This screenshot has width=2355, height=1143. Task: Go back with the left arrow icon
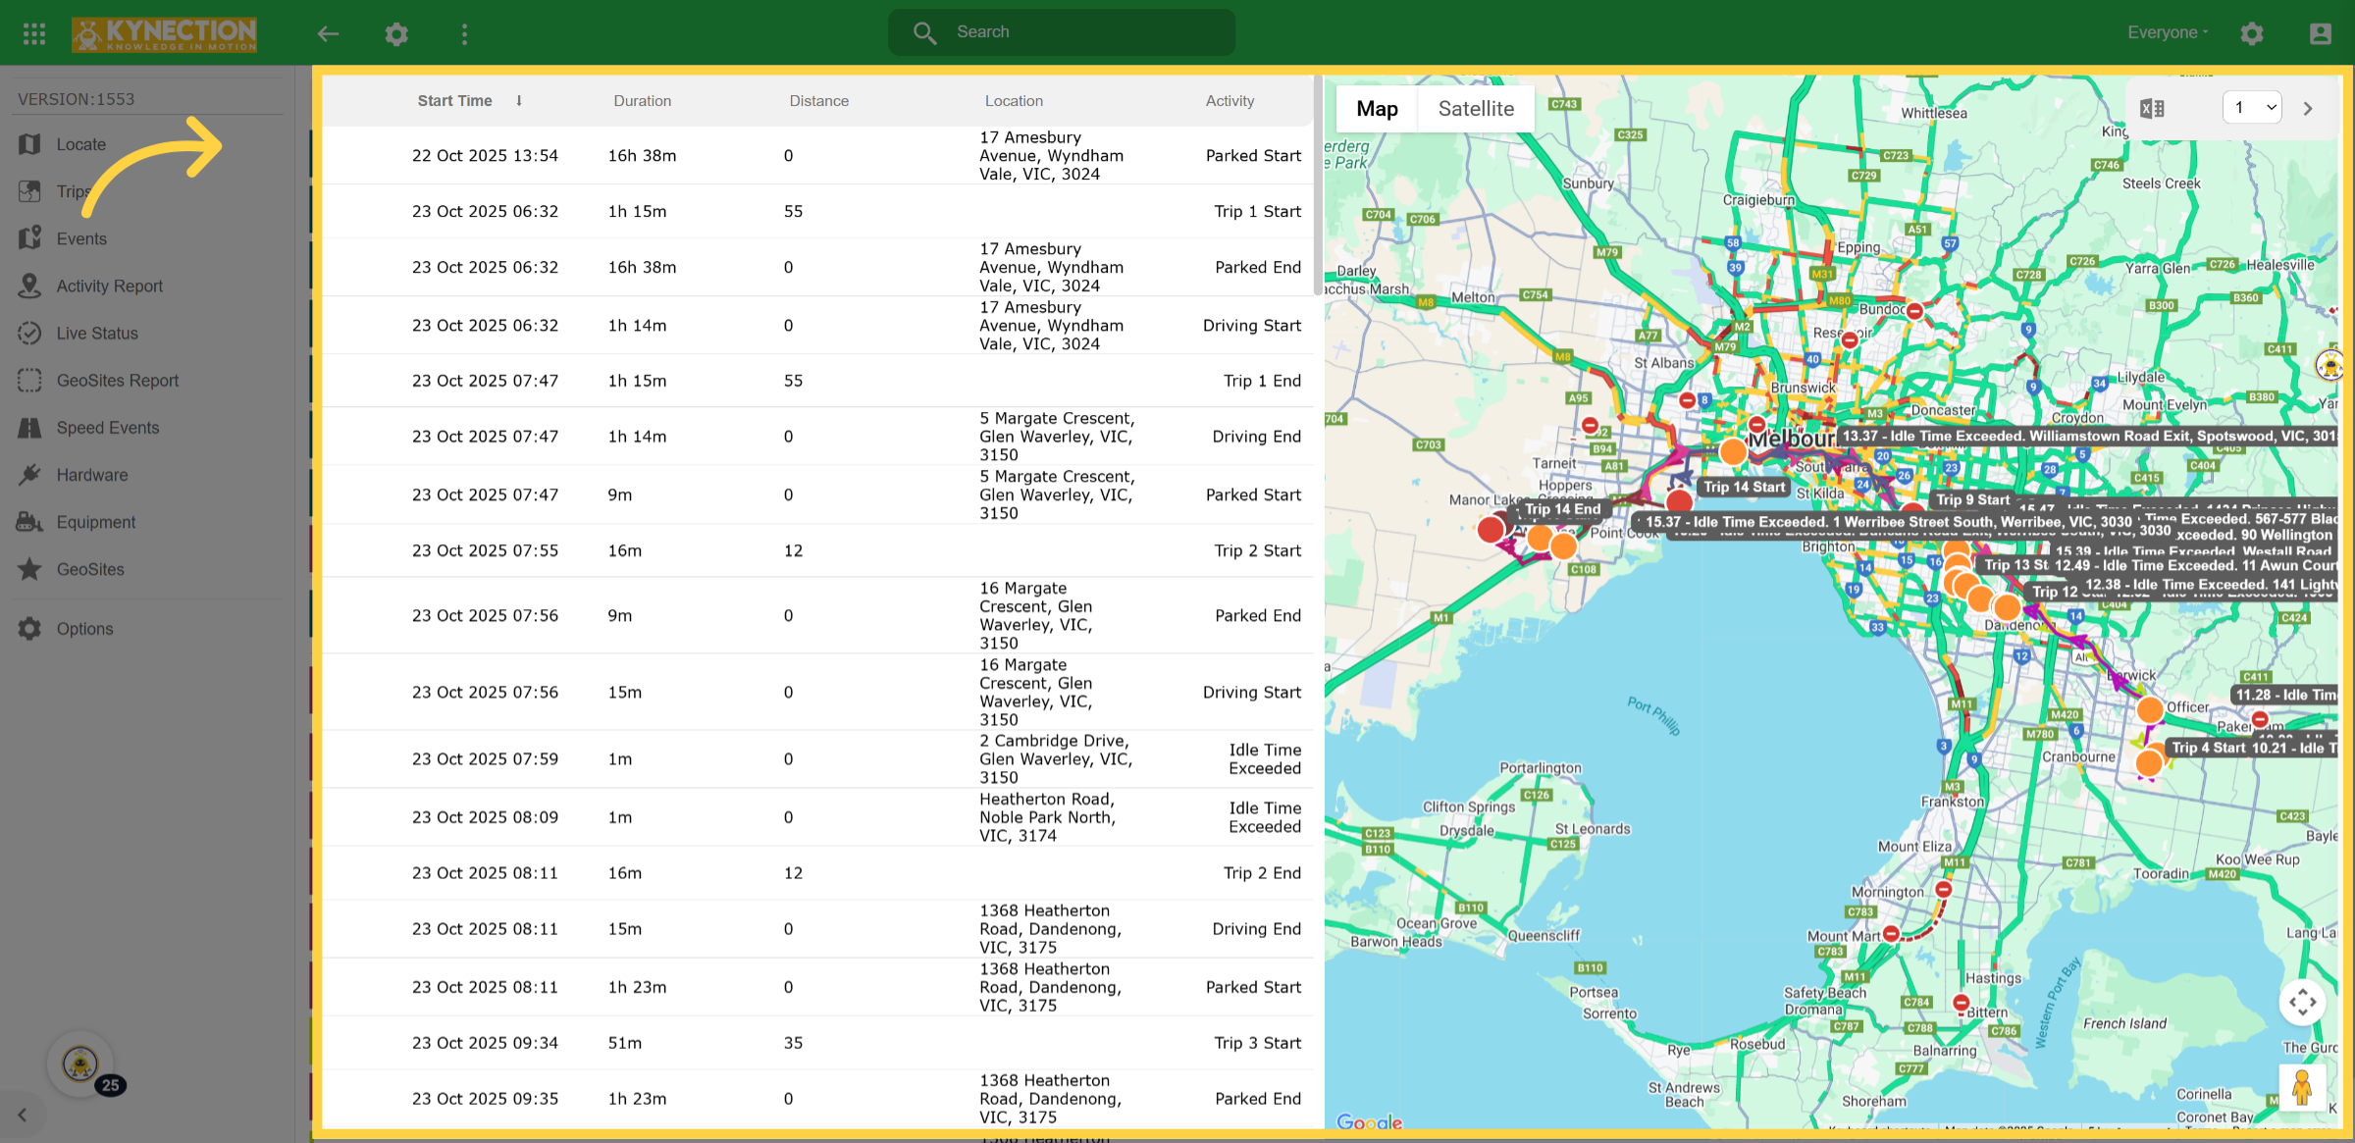328,33
